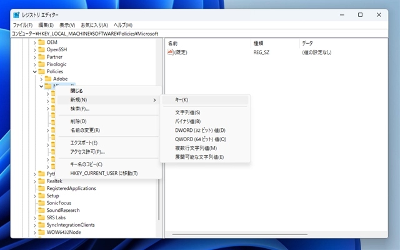Click the Registry Editor app icon in title bar

click(16, 15)
